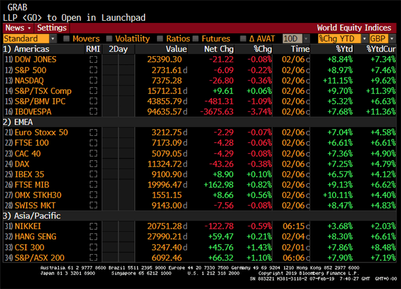Click the RMI icon for S&P/TSX Comp

93,90
